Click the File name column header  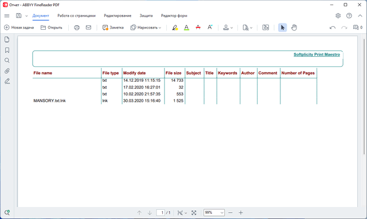coord(42,73)
